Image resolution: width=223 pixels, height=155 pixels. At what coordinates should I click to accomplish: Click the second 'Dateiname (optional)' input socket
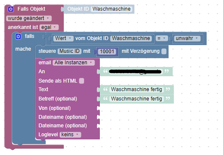point(98,126)
